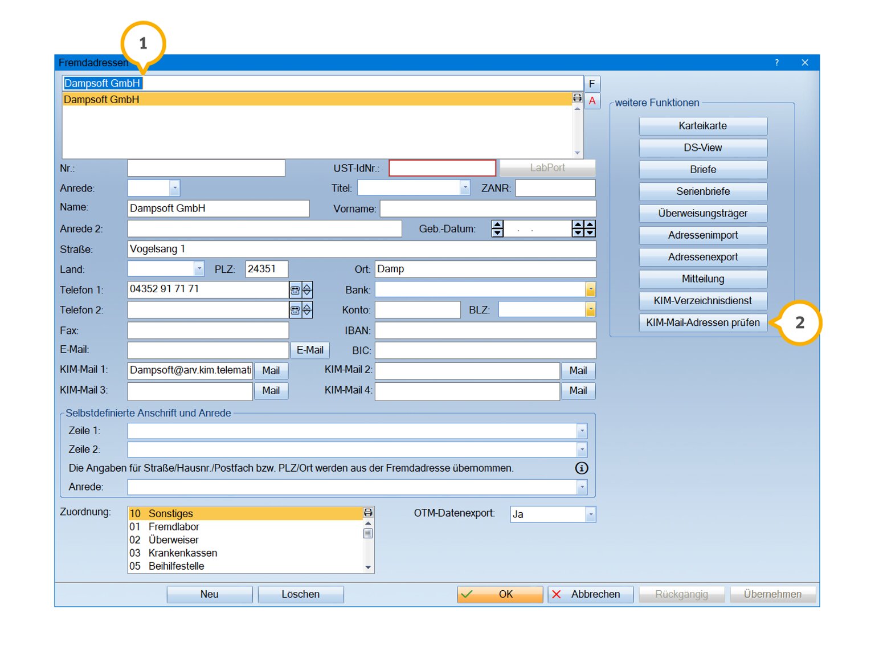Click the PLZ field
The width and height of the screenshot is (875, 662).
click(x=267, y=269)
